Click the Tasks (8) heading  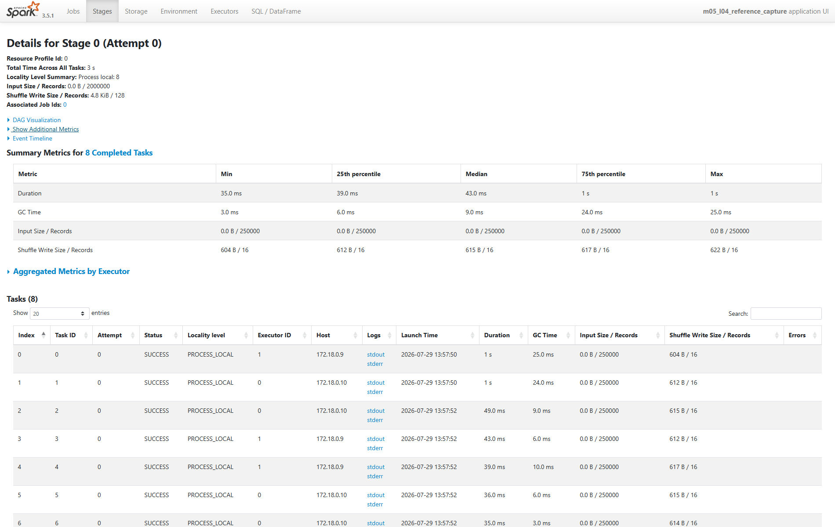(22, 299)
